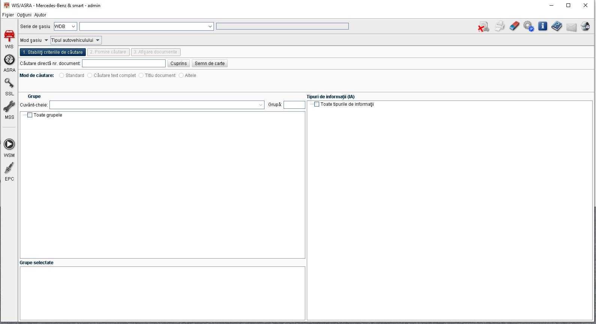Image resolution: width=596 pixels, height=324 pixels.
Task: Open the Ajutor menu
Action: (x=40, y=15)
